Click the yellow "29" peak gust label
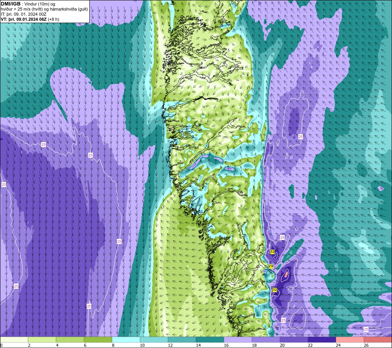This screenshot has height=348, width=392. (x=271, y=266)
